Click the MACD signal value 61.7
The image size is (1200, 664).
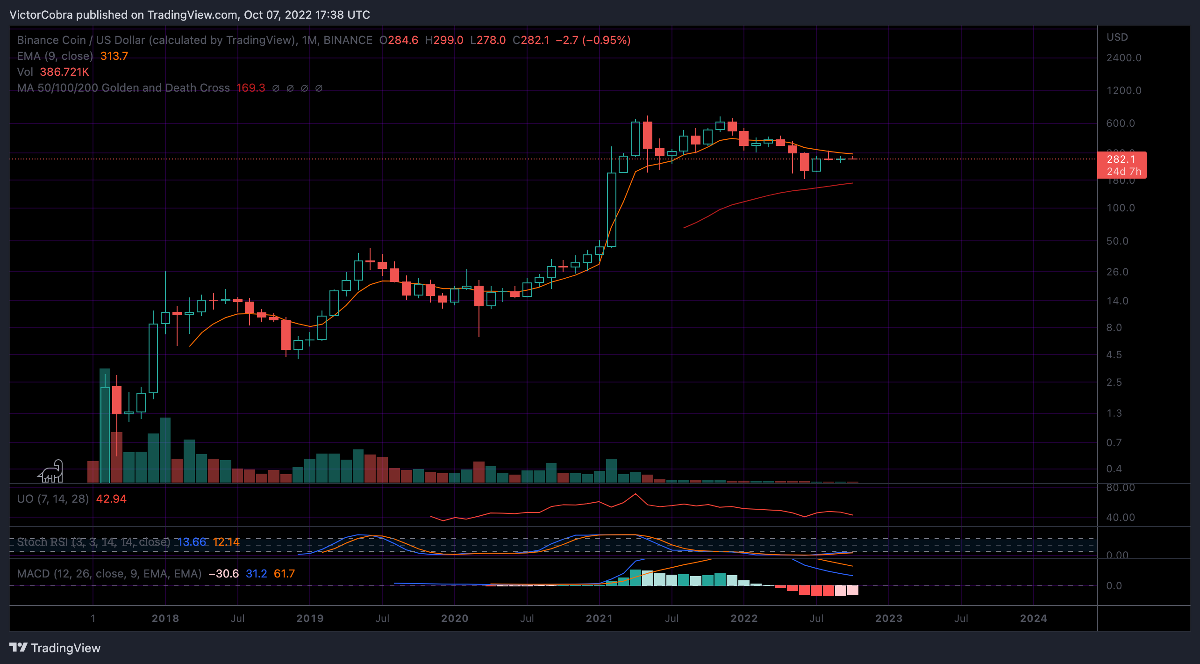pos(284,574)
